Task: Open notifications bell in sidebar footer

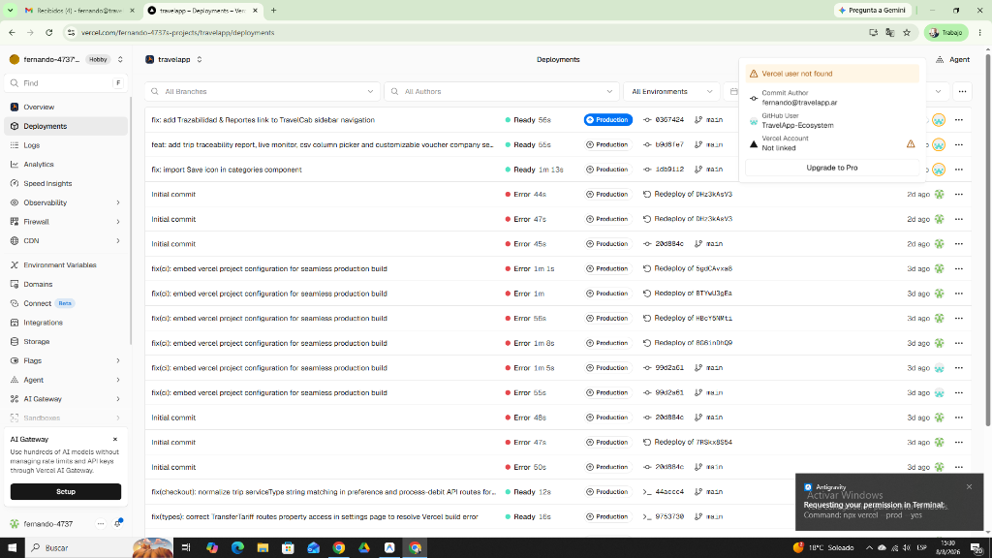Action: pyautogui.click(x=118, y=524)
